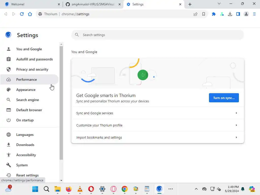Screen dimensions: 260x195
Task: Open the profile avatar menu
Action: pyautogui.click(x=246, y=14)
